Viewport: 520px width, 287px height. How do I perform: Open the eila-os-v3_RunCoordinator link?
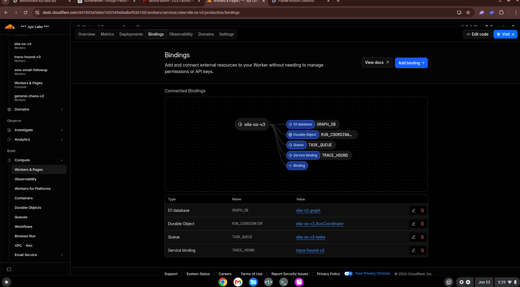click(x=320, y=224)
